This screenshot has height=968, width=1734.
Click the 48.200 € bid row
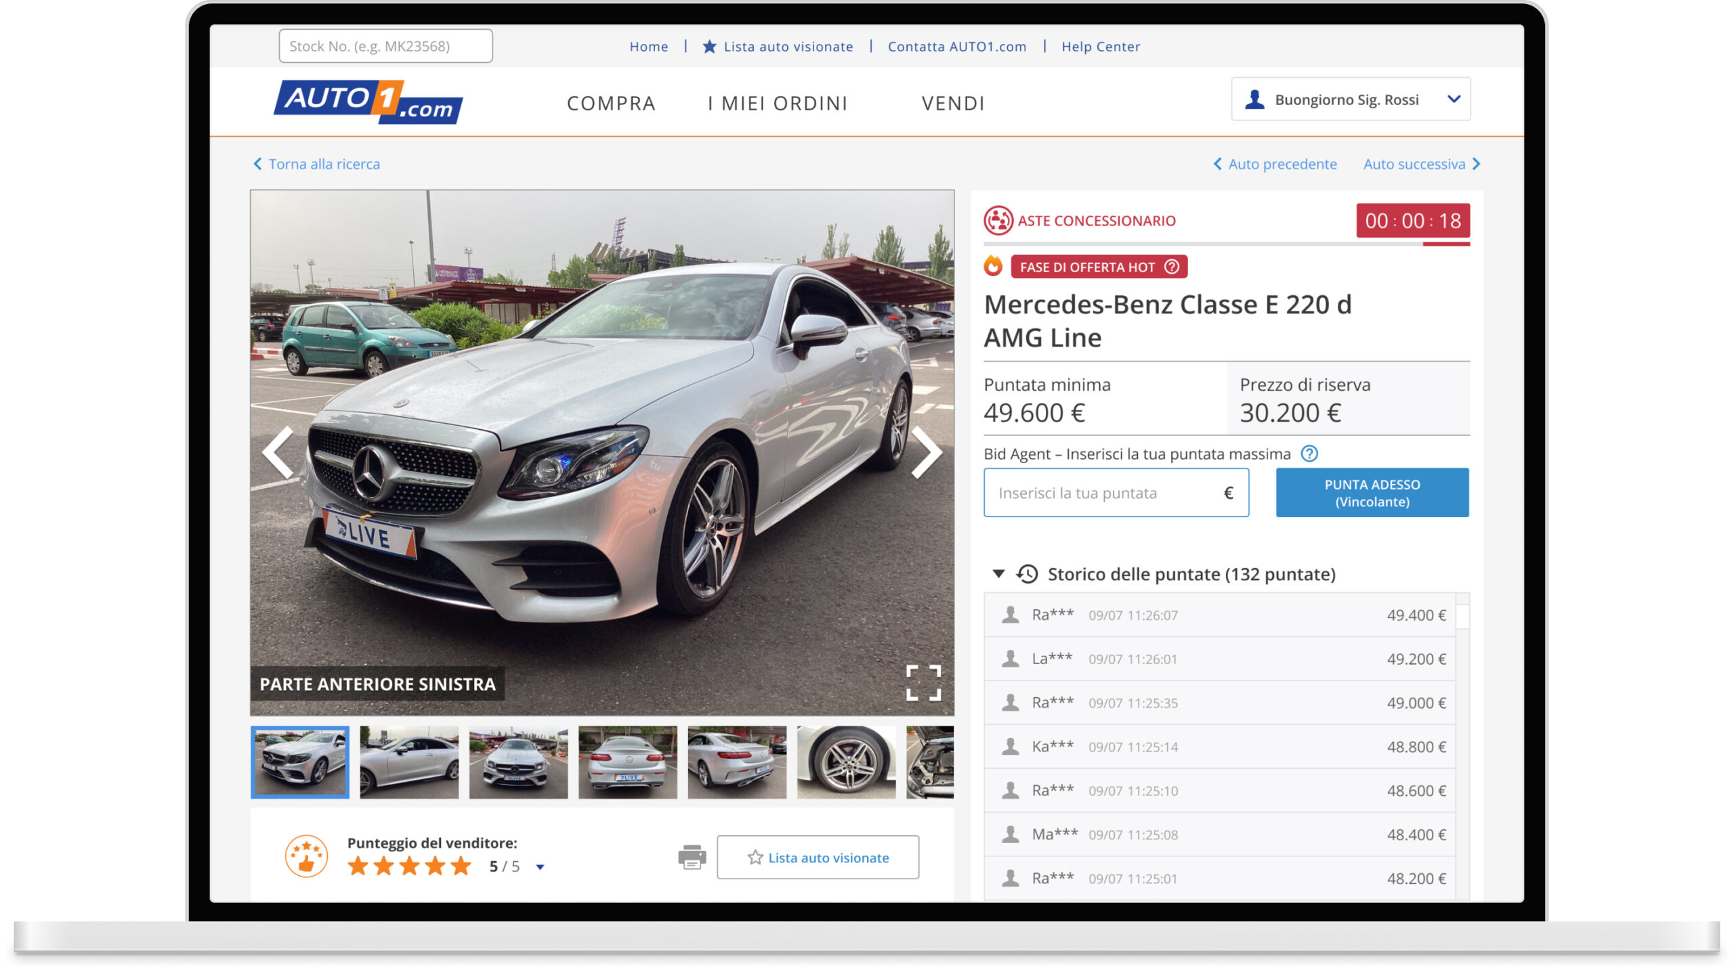point(1219,879)
